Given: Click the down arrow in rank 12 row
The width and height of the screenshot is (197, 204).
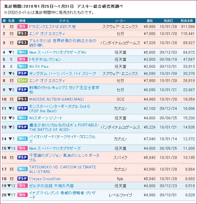Looking at the screenshot, I should click(10, 118).
